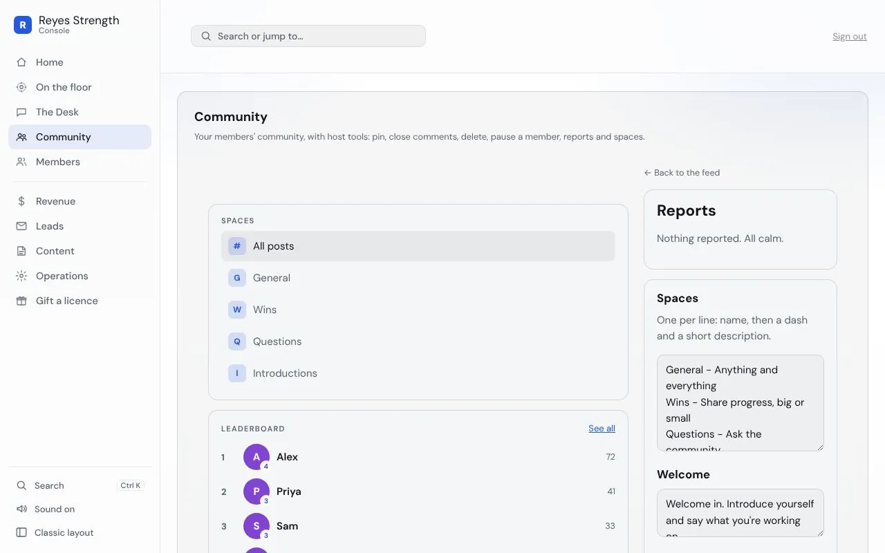The height and width of the screenshot is (553, 885).
Task: Click the Sign out link
Action: (x=849, y=37)
